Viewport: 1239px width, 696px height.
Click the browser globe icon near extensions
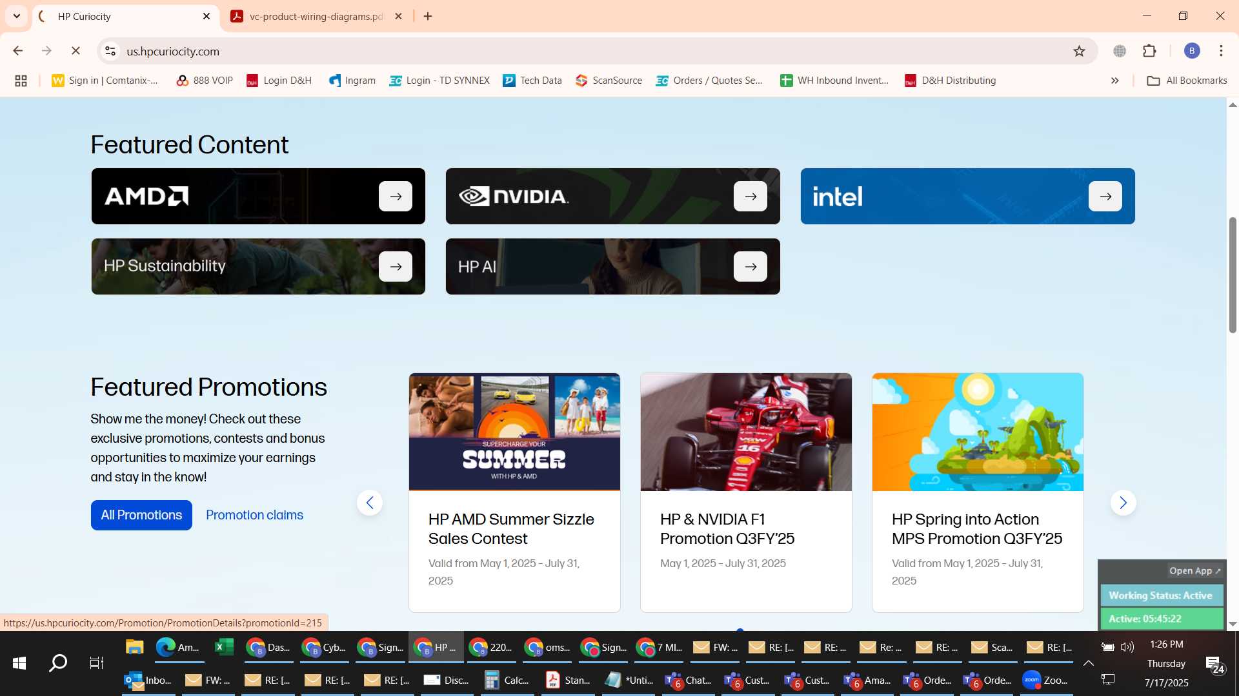(1120, 51)
